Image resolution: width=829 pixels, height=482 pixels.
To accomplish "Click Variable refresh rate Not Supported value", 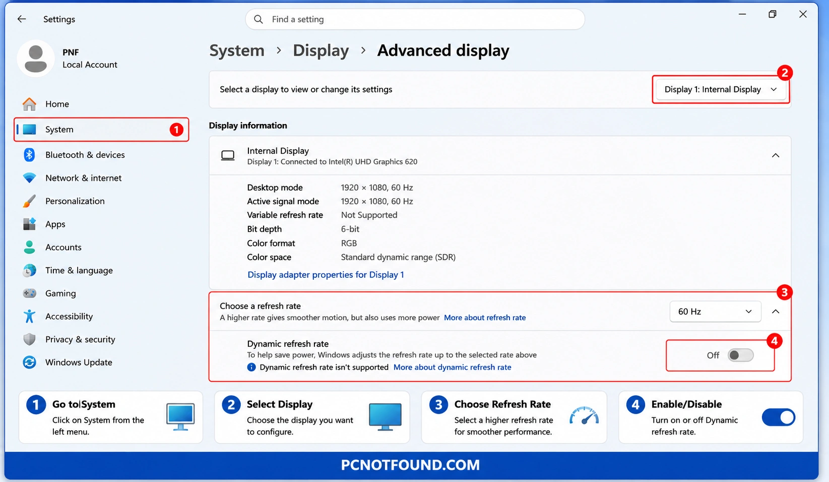I will point(369,215).
